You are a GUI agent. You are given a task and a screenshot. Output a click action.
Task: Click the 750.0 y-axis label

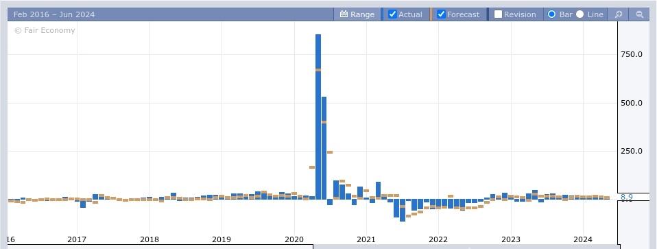coord(631,54)
